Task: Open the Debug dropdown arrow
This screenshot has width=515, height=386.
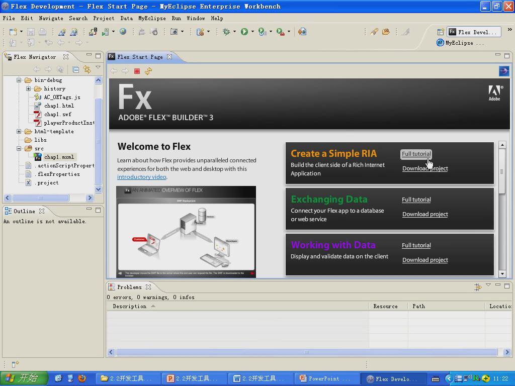Action: pyautogui.click(x=234, y=32)
